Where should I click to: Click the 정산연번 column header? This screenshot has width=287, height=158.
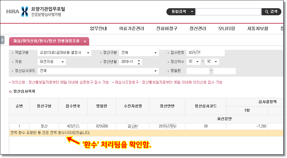[x=167, y=106]
